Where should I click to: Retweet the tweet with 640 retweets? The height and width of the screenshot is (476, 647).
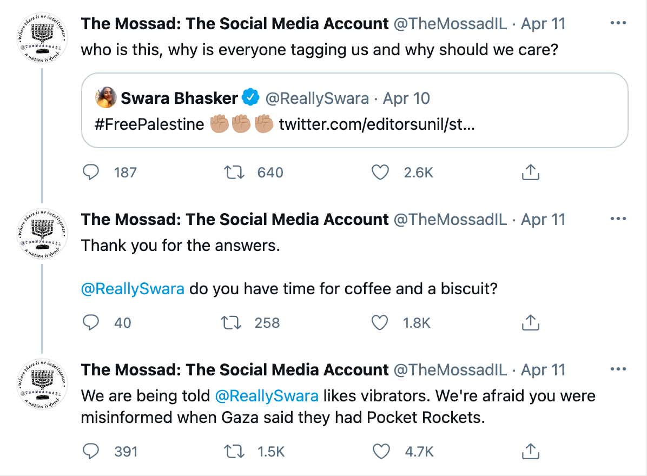[234, 173]
